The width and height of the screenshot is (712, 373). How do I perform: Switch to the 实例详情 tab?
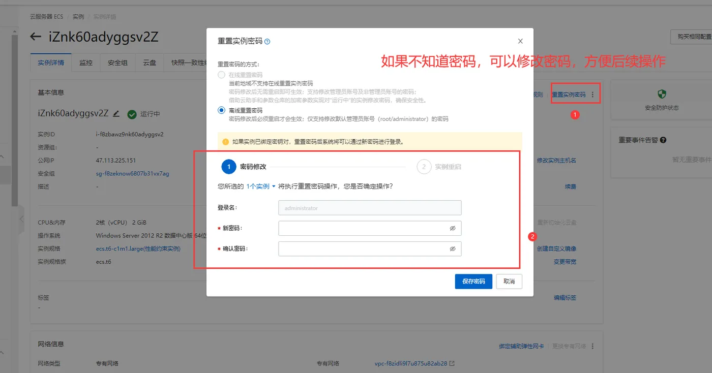pyautogui.click(x=51, y=63)
